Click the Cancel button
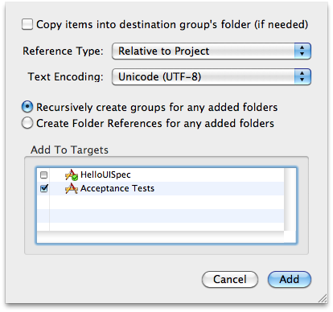The height and width of the screenshot is (312, 333). [x=230, y=279]
